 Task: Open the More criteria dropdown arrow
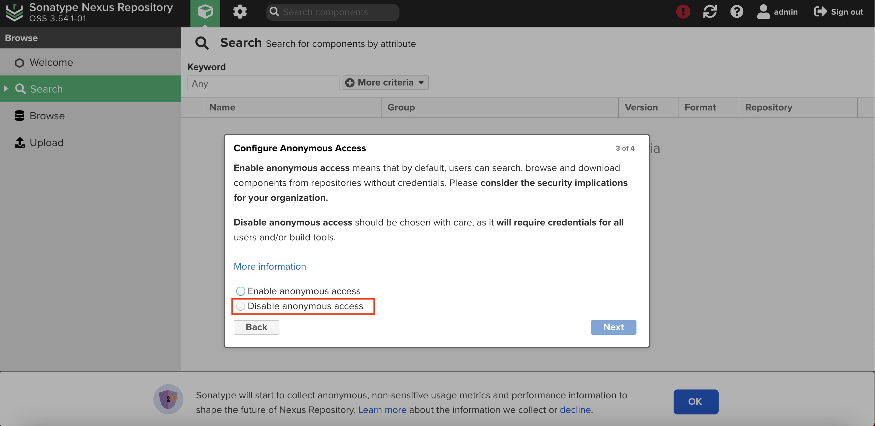[421, 82]
